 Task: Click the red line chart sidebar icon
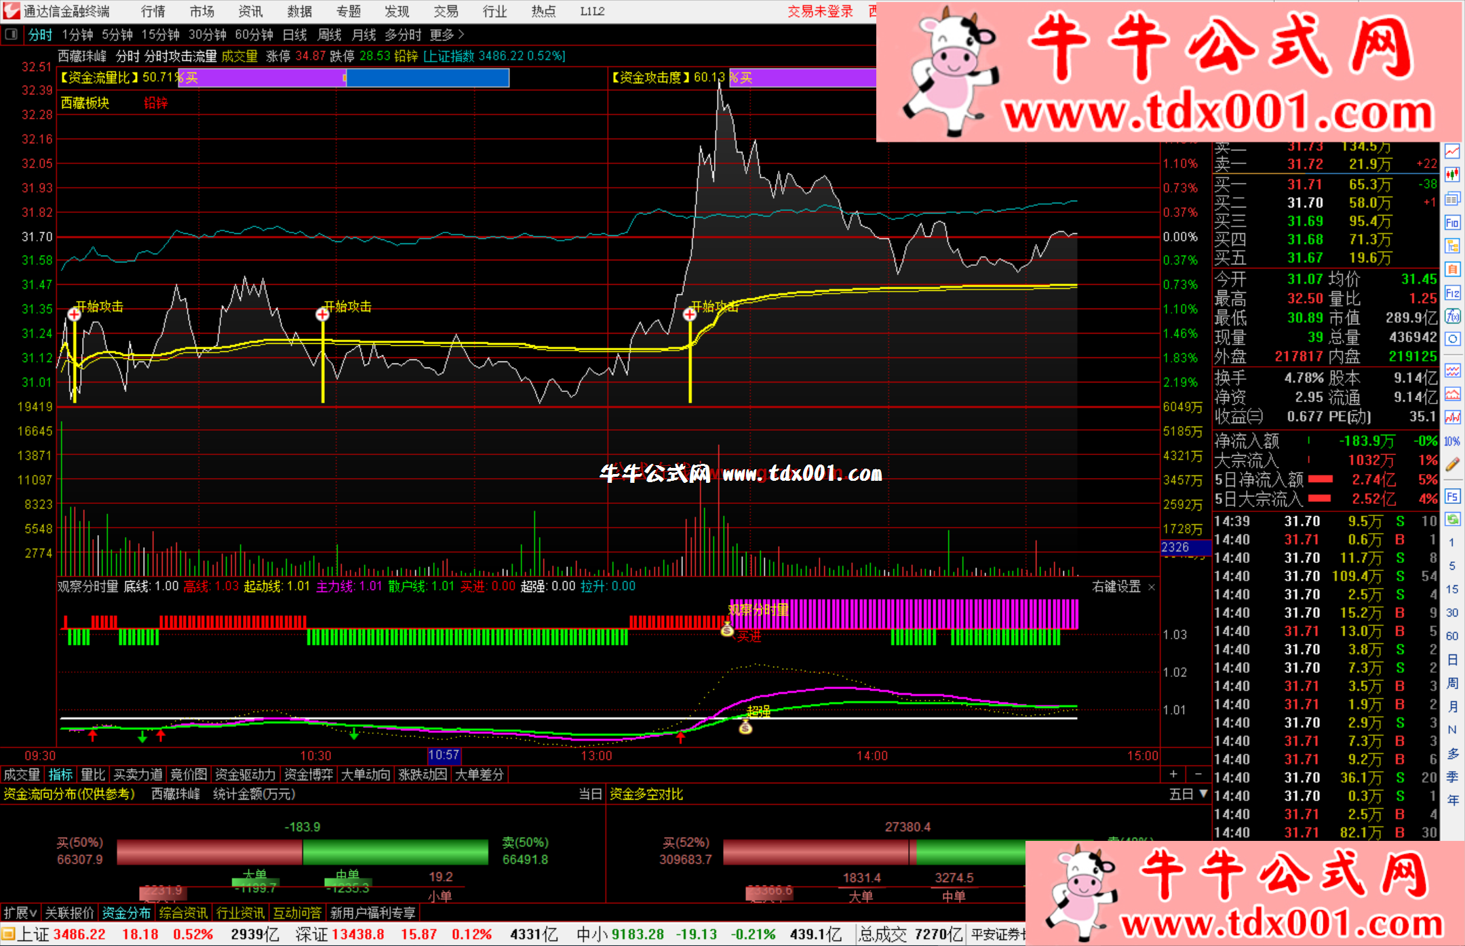[1452, 152]
